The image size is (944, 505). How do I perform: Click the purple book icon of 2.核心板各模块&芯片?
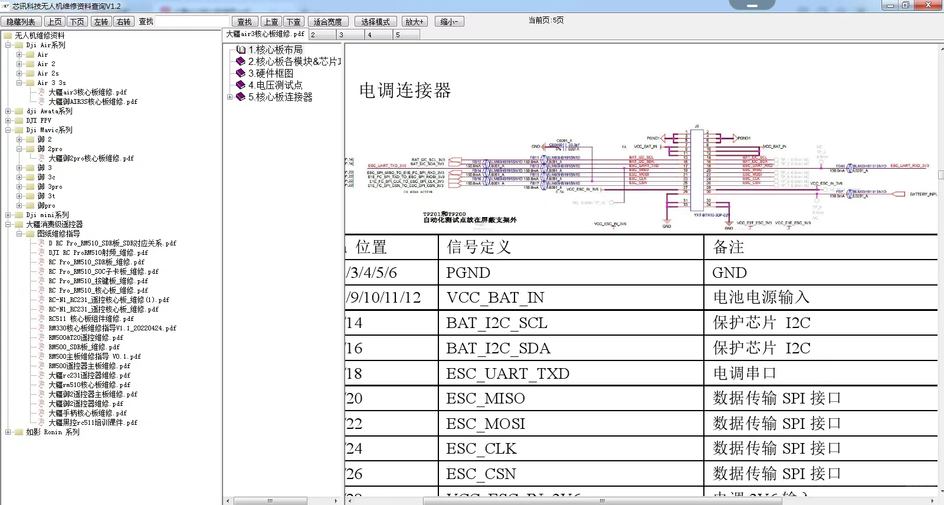pos(241,61)
